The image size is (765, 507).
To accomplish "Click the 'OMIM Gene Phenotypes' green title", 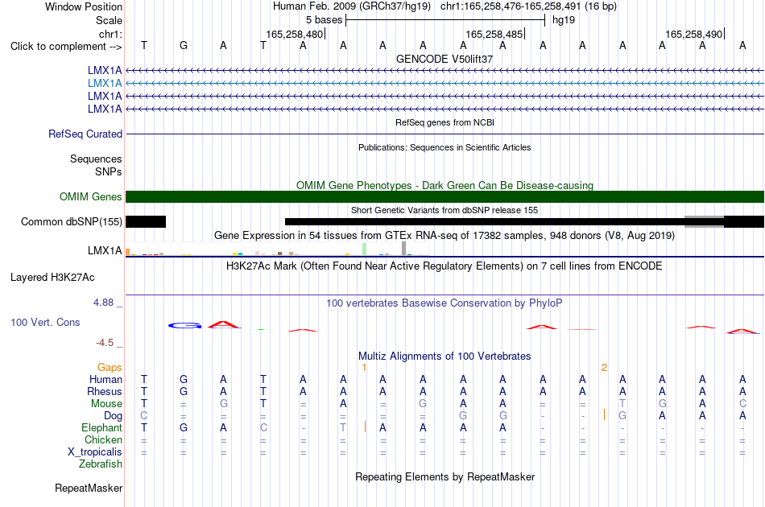I will point(445,185).
